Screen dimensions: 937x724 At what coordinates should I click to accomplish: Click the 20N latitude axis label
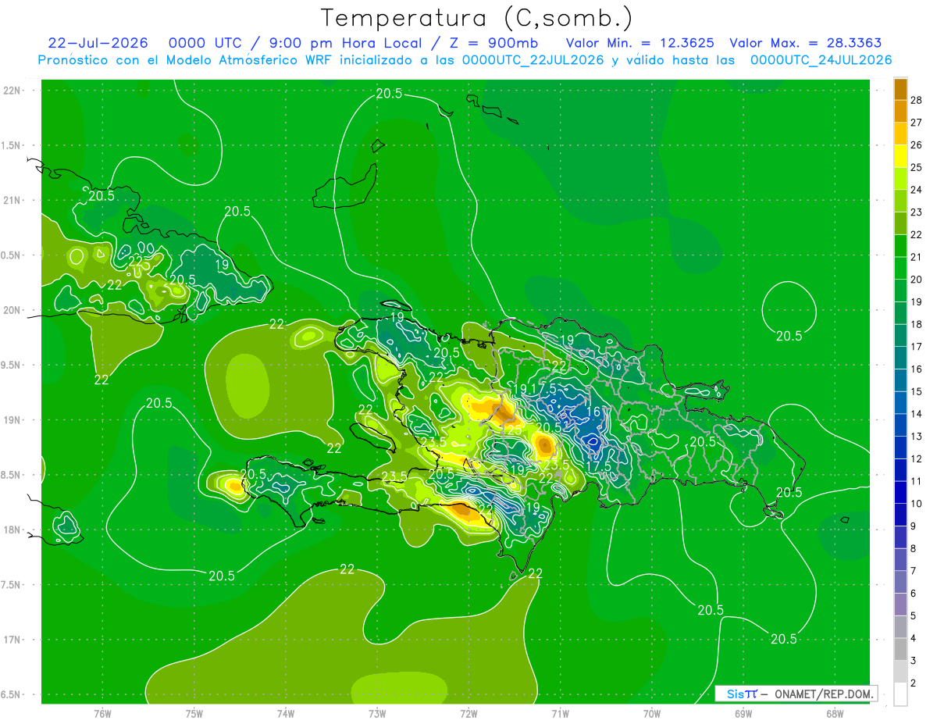point(12,310)
